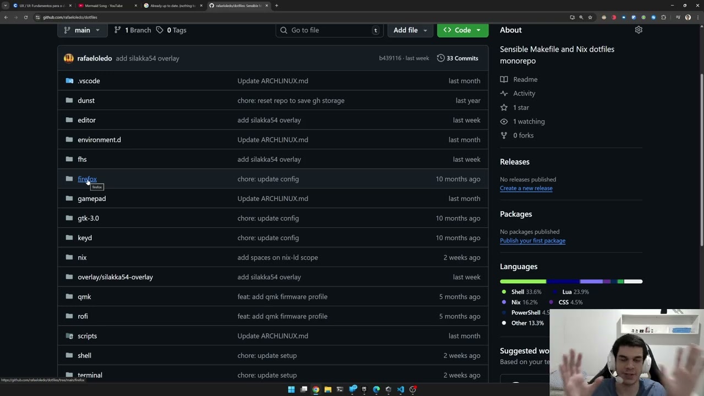The height and width of the screenshot is (396, 704).
Task: Open the gtk-3.0 folder
Action: (x=88, y=218)
